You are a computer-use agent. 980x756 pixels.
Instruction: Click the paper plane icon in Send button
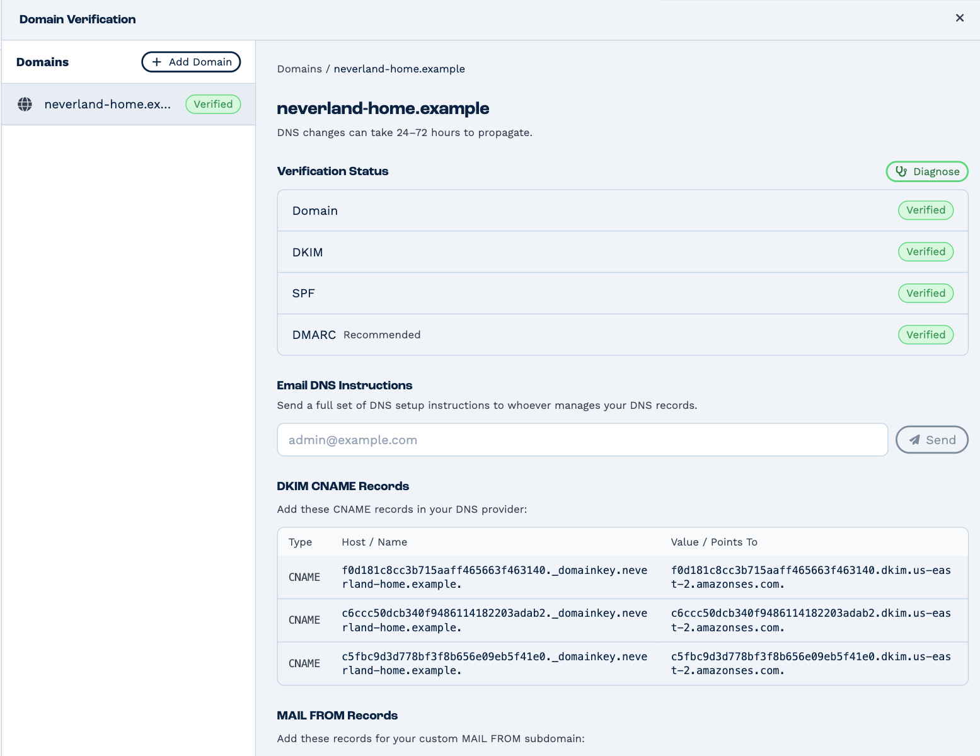tap(914, 440)
